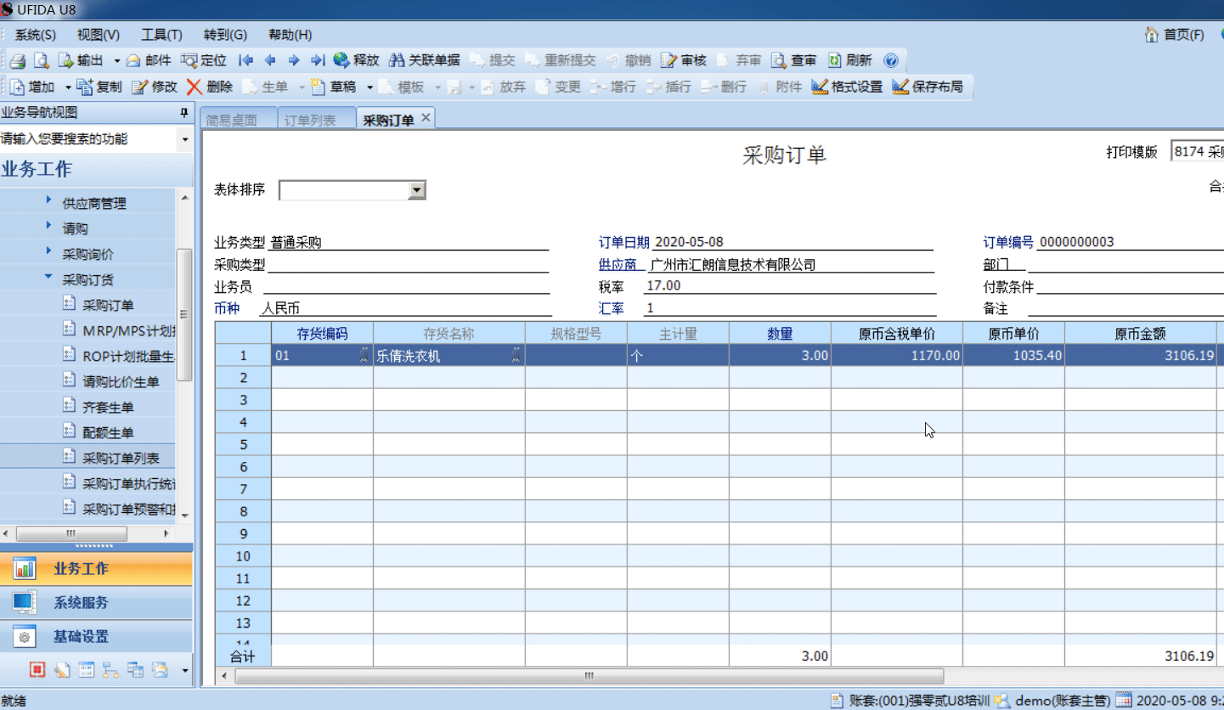Viewport: 1224px width, 710px height.
Task: Open the 草稿 dropdown arrow
Action: (x=369, y=87)
